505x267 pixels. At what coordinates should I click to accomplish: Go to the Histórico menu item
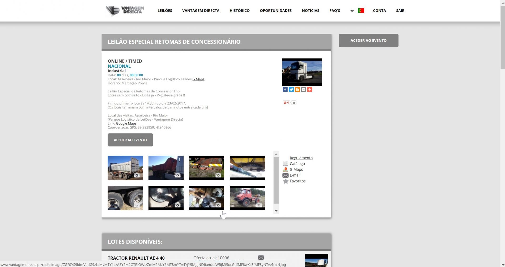(x=239, y=11)
